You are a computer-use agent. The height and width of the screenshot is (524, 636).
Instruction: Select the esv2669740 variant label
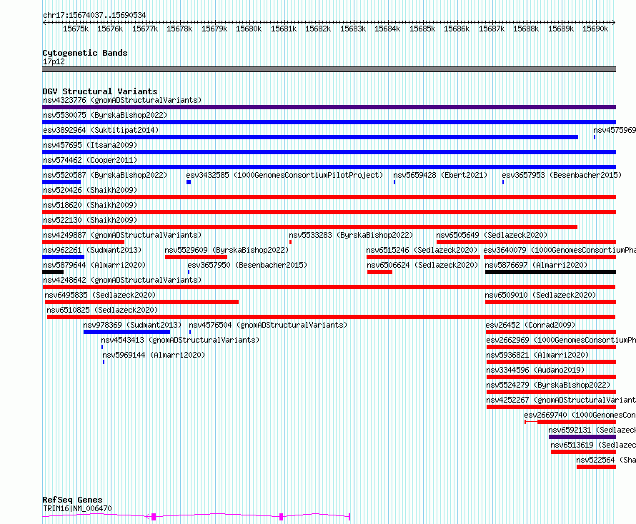click(580, 415)
